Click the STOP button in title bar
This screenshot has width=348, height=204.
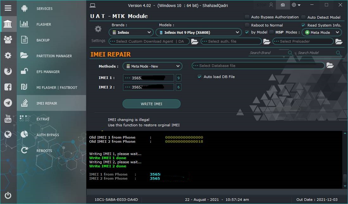tap(261, 5)
